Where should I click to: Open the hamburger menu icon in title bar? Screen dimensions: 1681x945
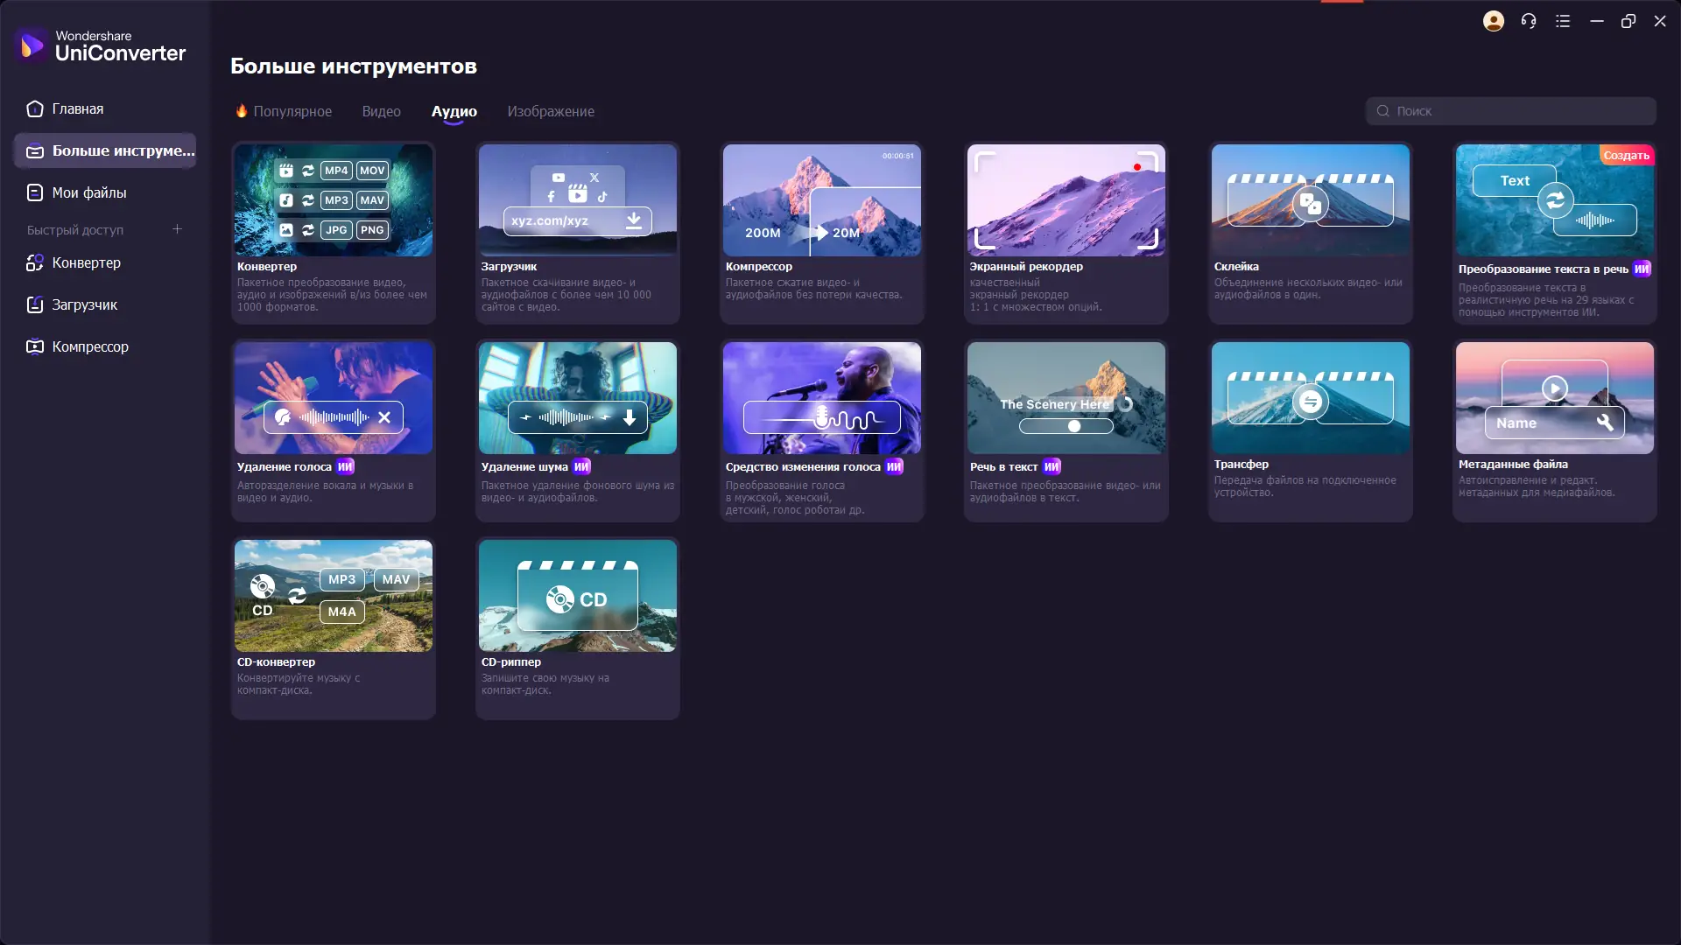pyautogui.click(x=1563, y=21)
